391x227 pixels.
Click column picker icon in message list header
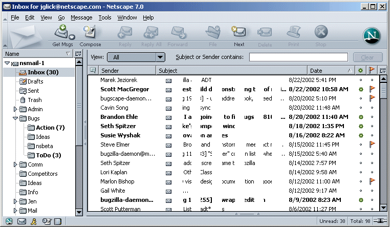[x=382, y=70]
